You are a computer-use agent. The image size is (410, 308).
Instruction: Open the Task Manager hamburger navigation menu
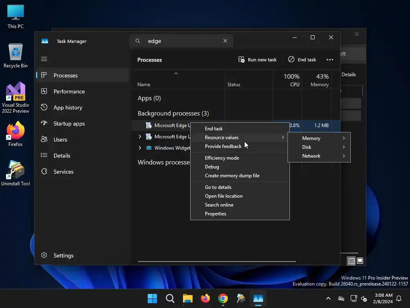[x=44, y=59]
